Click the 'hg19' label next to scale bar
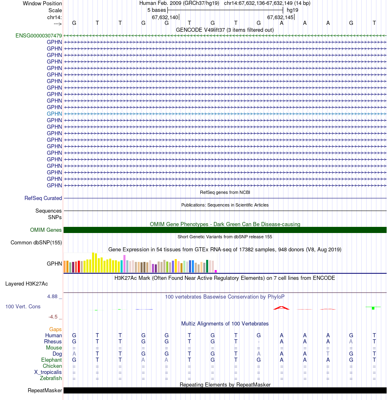The width and height of the screenshot is (387, 400). [292, 10]
